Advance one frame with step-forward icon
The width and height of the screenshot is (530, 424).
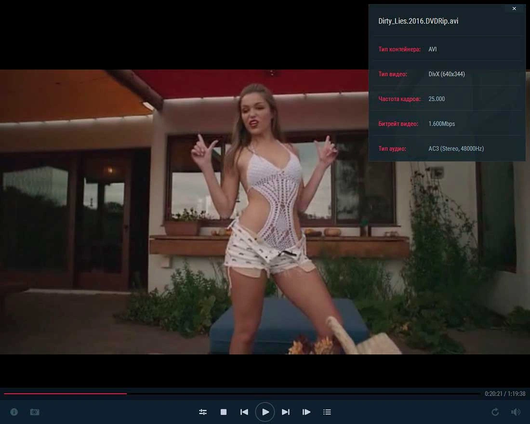pyautogui.click(x=306, y=412)
